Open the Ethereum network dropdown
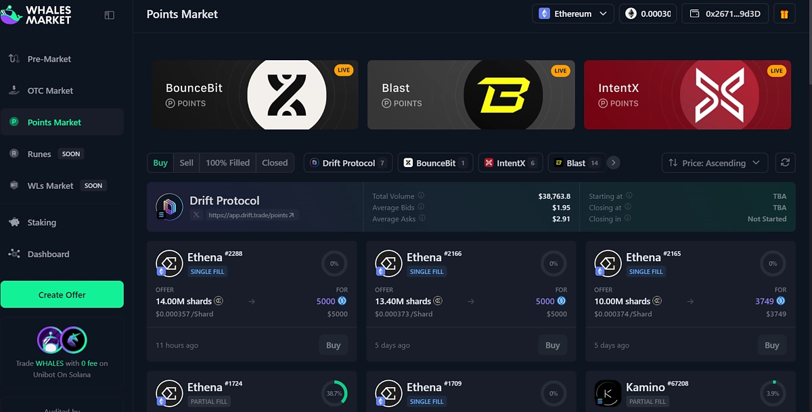812x412 pixels. click(x=573, y=14)
